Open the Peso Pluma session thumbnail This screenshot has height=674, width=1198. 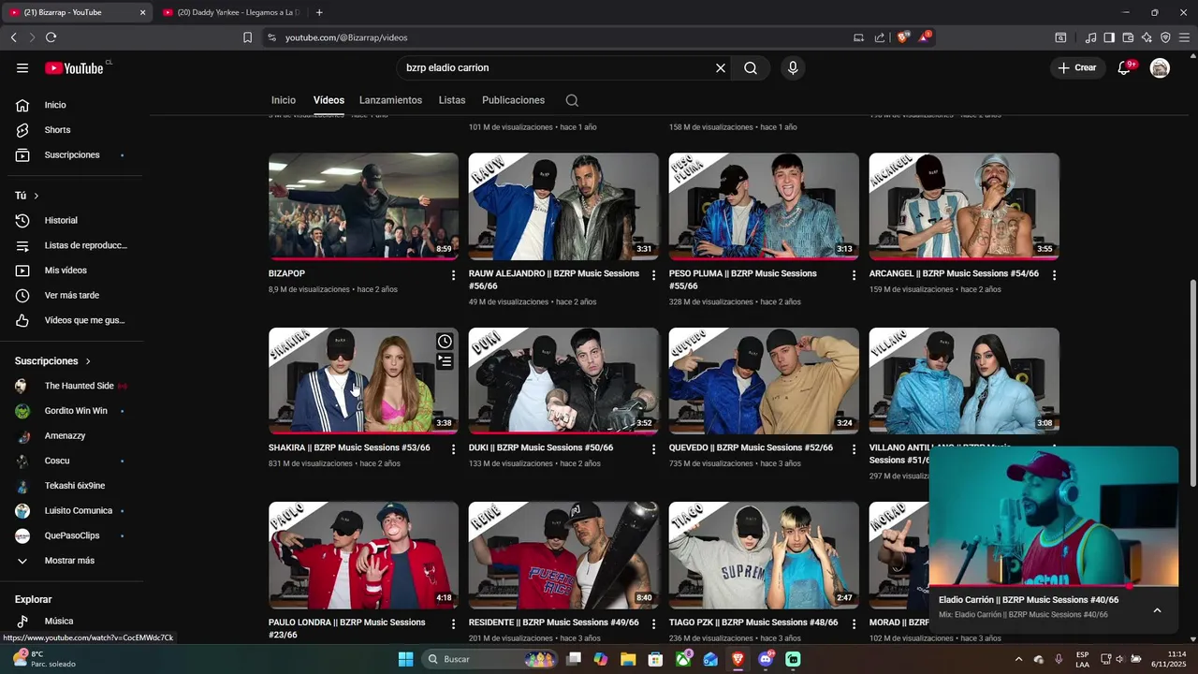[764, 206]
